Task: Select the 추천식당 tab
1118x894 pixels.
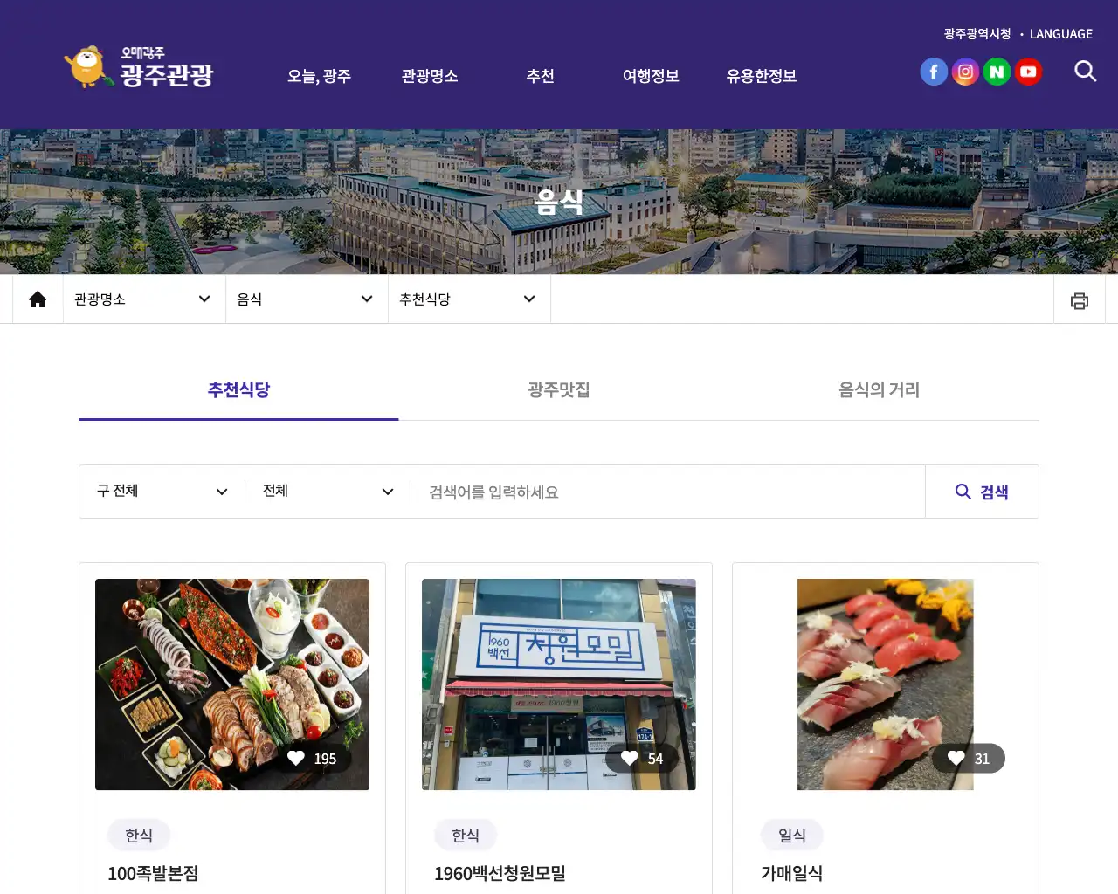Action: coord(238,389)
